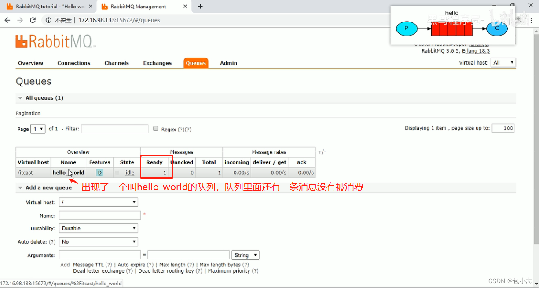Close the RabbitMQ Management tab
The height and width of the screenshot is (288, 539).
coord(186,7)
